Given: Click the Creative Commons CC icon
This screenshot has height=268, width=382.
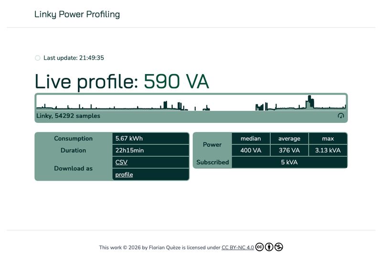Looking at the screenshot, I should click(260, 247).
